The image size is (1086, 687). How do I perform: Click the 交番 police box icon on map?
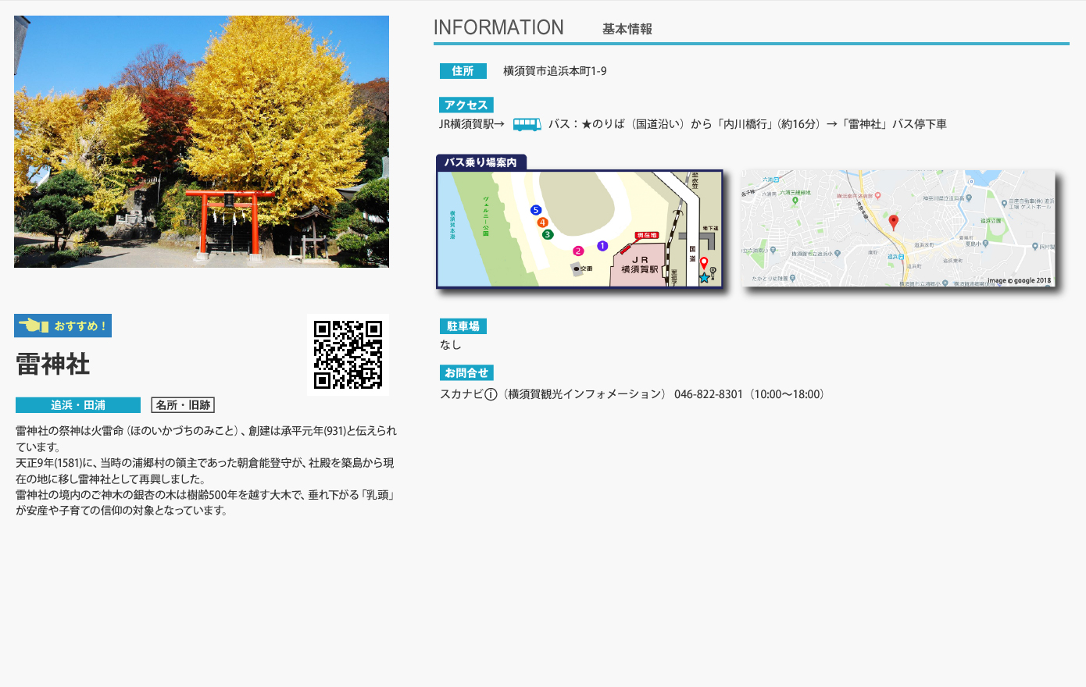pos(578,269)
